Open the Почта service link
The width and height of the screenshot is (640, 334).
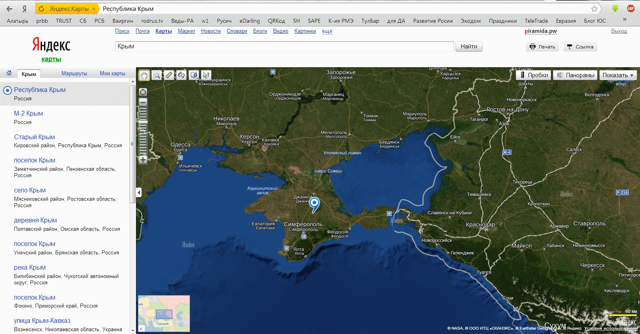tap(142, 31)
